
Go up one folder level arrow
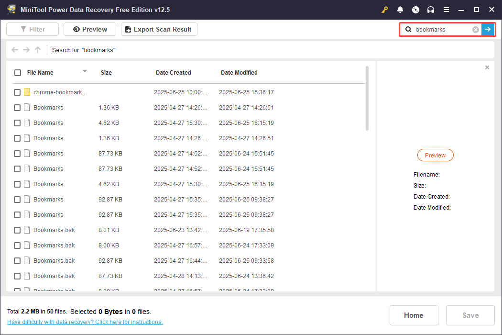point(38,50)
